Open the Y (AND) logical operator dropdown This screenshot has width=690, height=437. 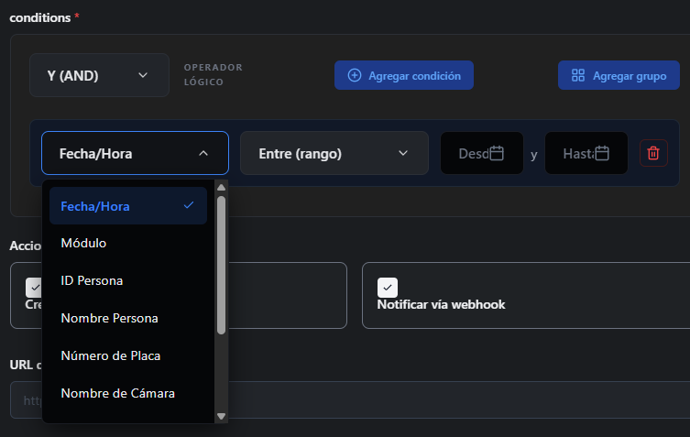pos(100,75)
